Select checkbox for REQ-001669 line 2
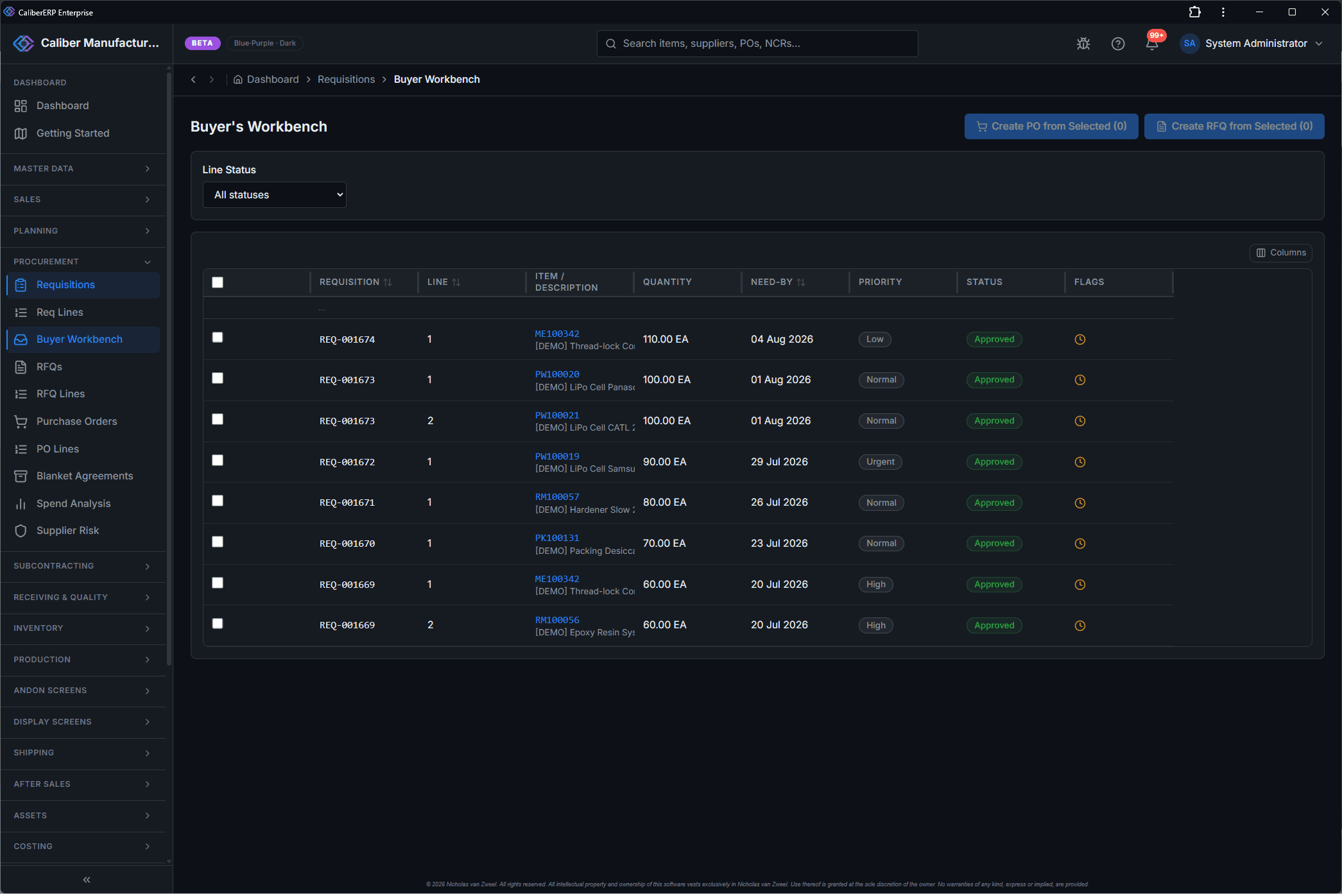This screenshot has height=894, width=1342. point(218,623)
